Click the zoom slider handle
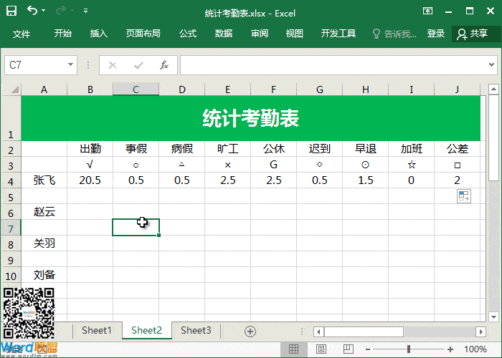This screenshot has height=358, width=502. click(x=409, y=349)
